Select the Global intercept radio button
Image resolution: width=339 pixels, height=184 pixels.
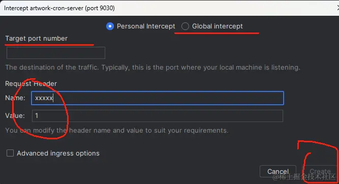click(185, 26)
